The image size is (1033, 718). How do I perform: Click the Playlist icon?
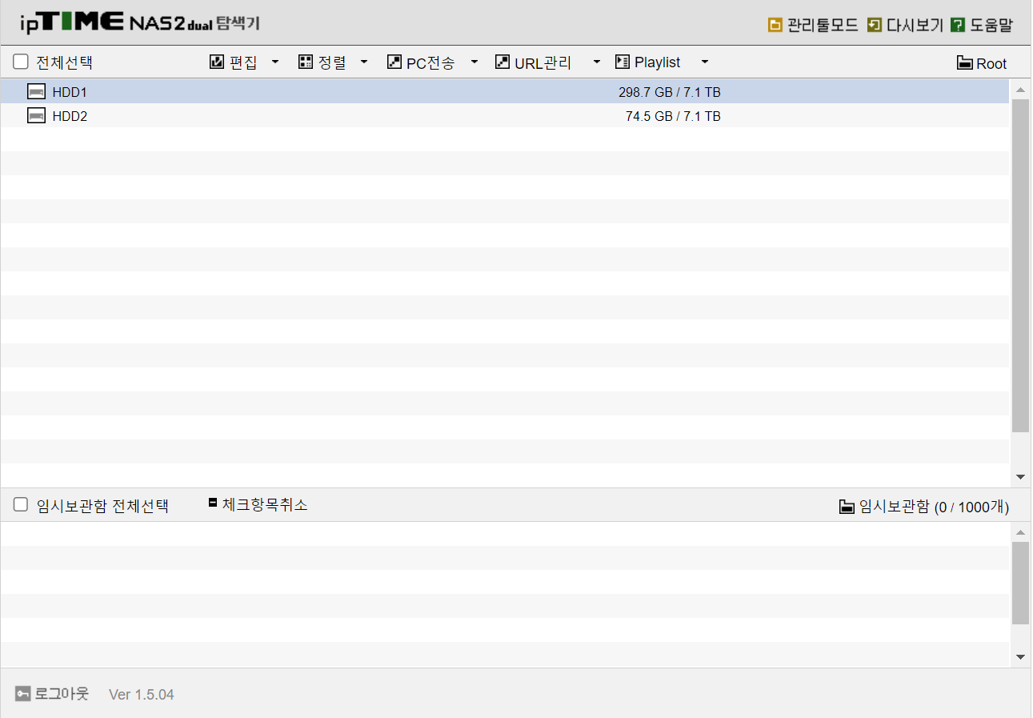pos(623,62)
